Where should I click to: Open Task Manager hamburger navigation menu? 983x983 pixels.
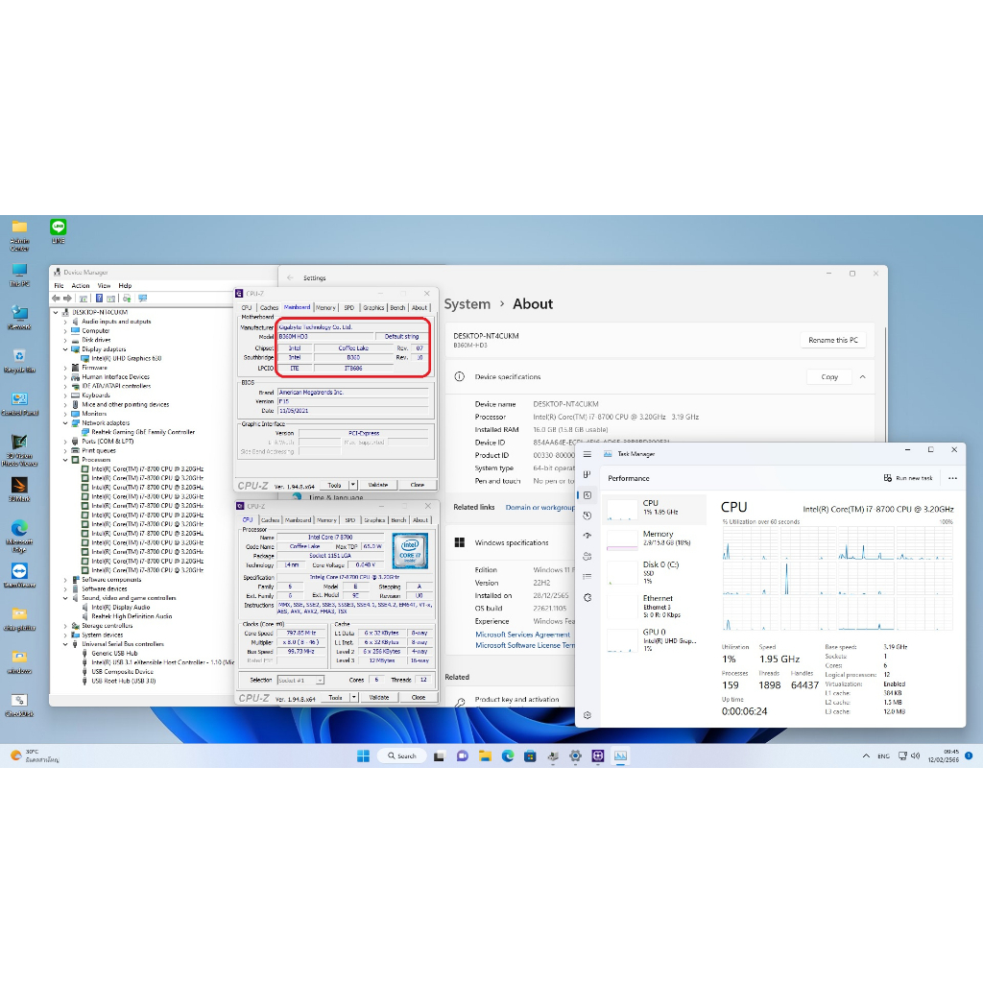pos(587,454)
